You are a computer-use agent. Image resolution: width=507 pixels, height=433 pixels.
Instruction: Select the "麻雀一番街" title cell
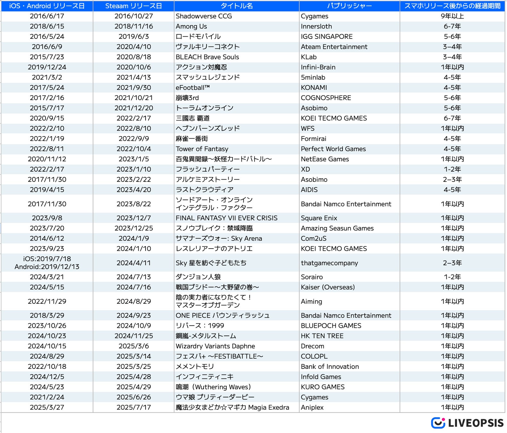pyautogui.click(x=237, y=139)
